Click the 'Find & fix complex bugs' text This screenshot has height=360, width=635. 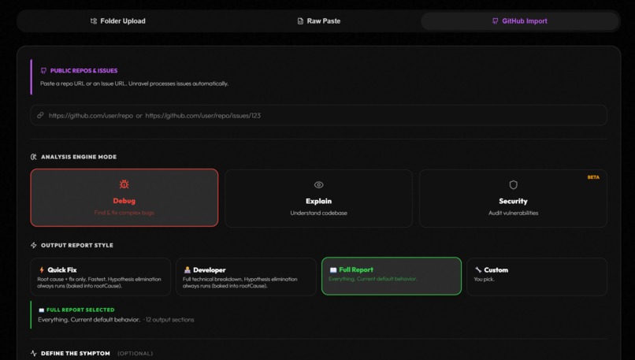click(x=124, y=213)
